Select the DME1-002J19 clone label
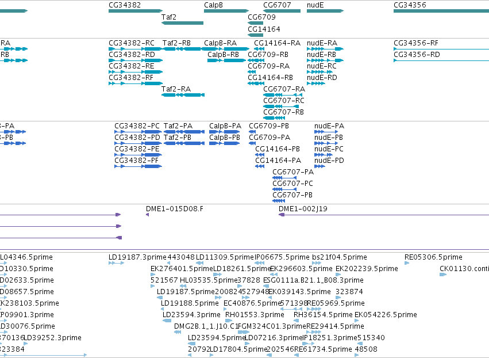The height and width of the screenshot is (358, 489). [303, 209]
